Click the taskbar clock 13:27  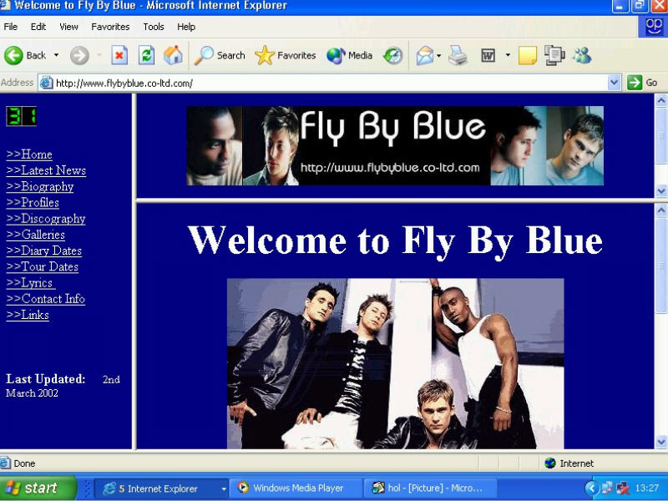(x=646, y=488)
